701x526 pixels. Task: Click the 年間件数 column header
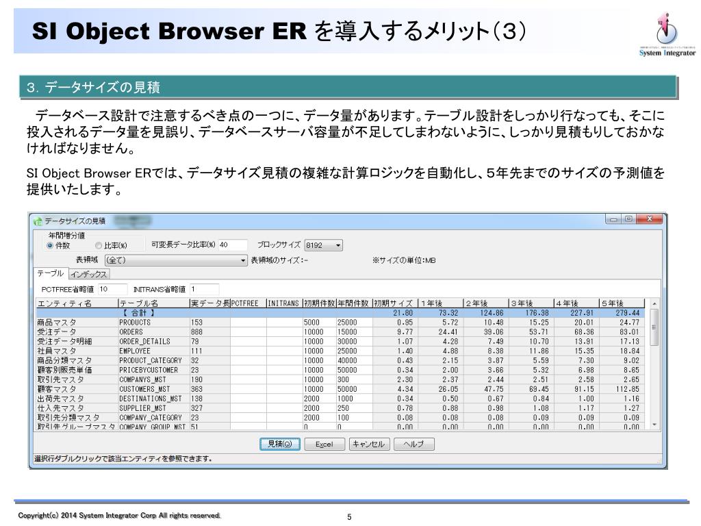(354, 303)
